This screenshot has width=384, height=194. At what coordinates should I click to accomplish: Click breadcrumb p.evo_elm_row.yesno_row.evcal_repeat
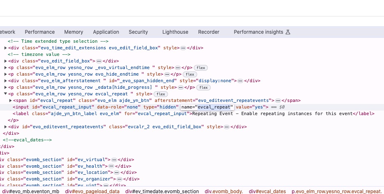click(337, 191)
